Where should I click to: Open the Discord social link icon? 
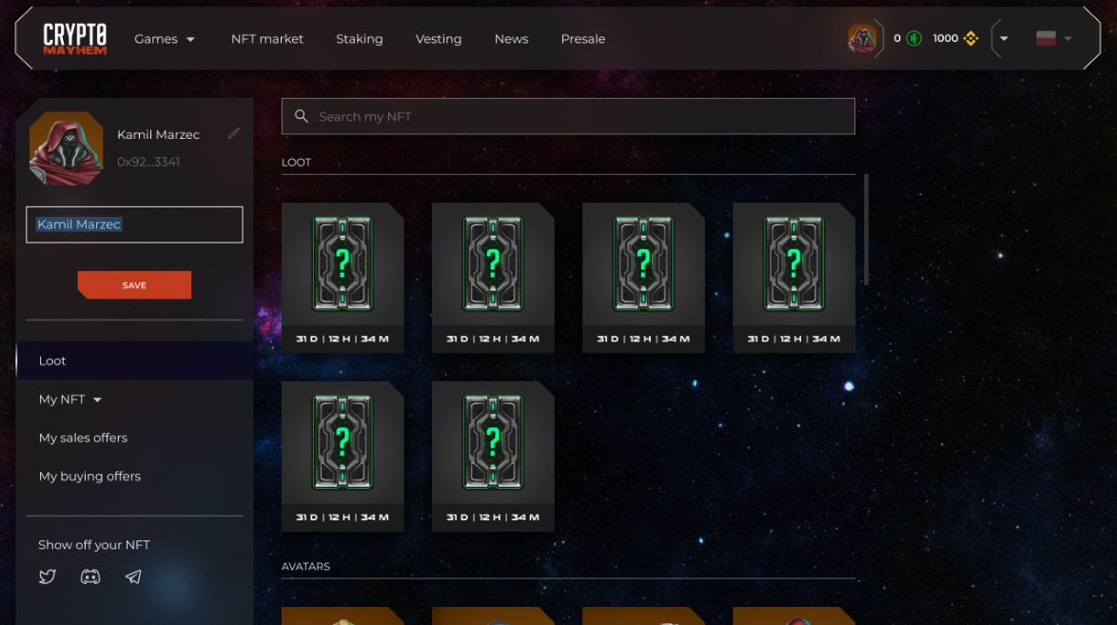pos(90,576)
